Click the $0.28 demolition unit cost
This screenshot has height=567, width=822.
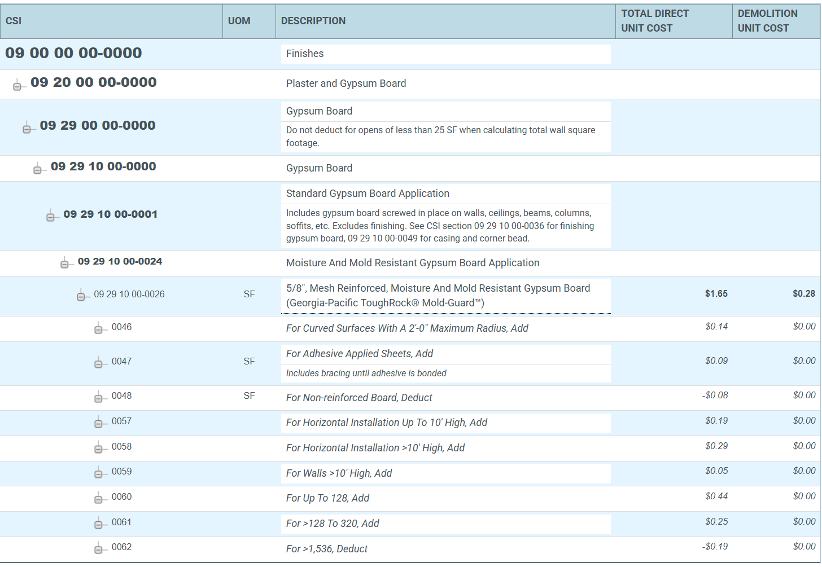click(804, 293)
